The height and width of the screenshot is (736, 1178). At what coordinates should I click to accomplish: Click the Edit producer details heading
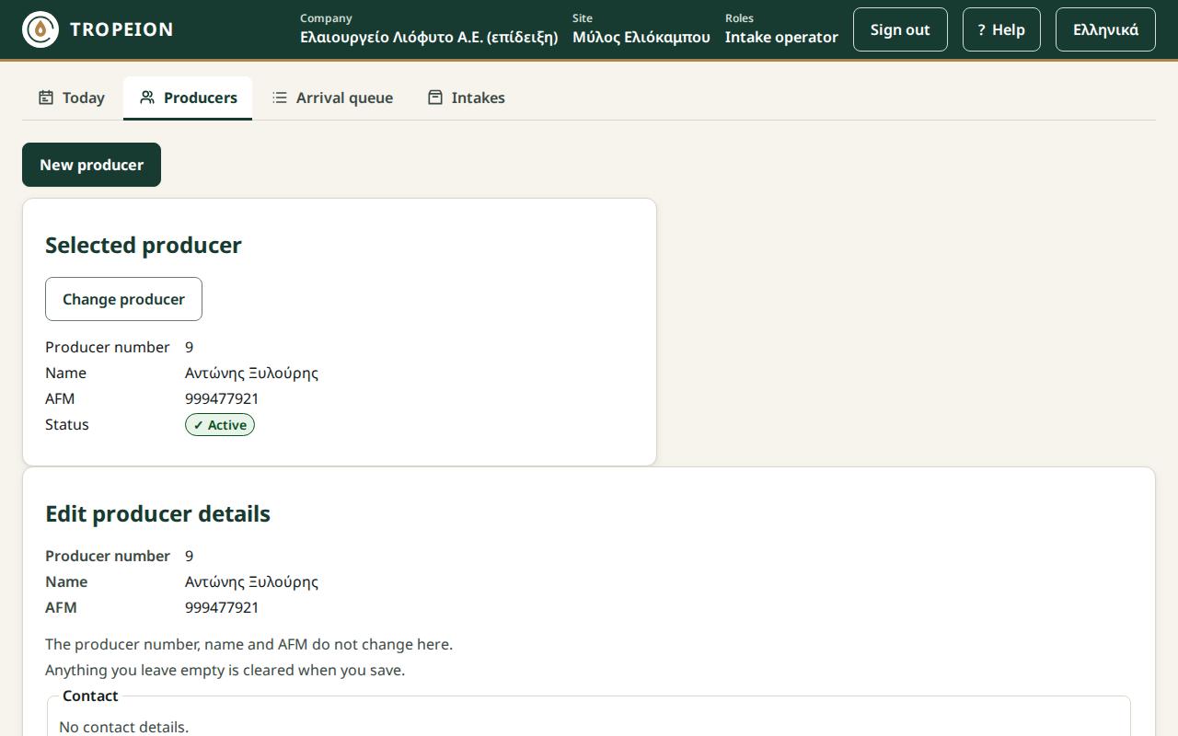click(157, 513)
